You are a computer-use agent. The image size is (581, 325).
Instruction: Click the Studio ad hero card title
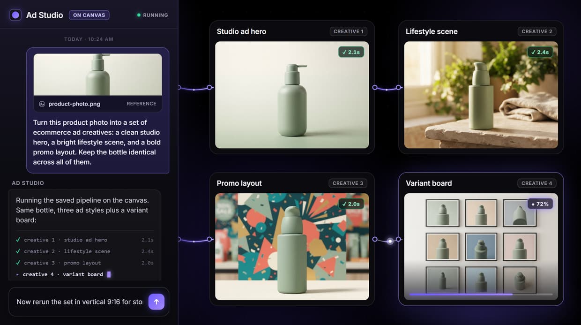[x=241, y=31]
